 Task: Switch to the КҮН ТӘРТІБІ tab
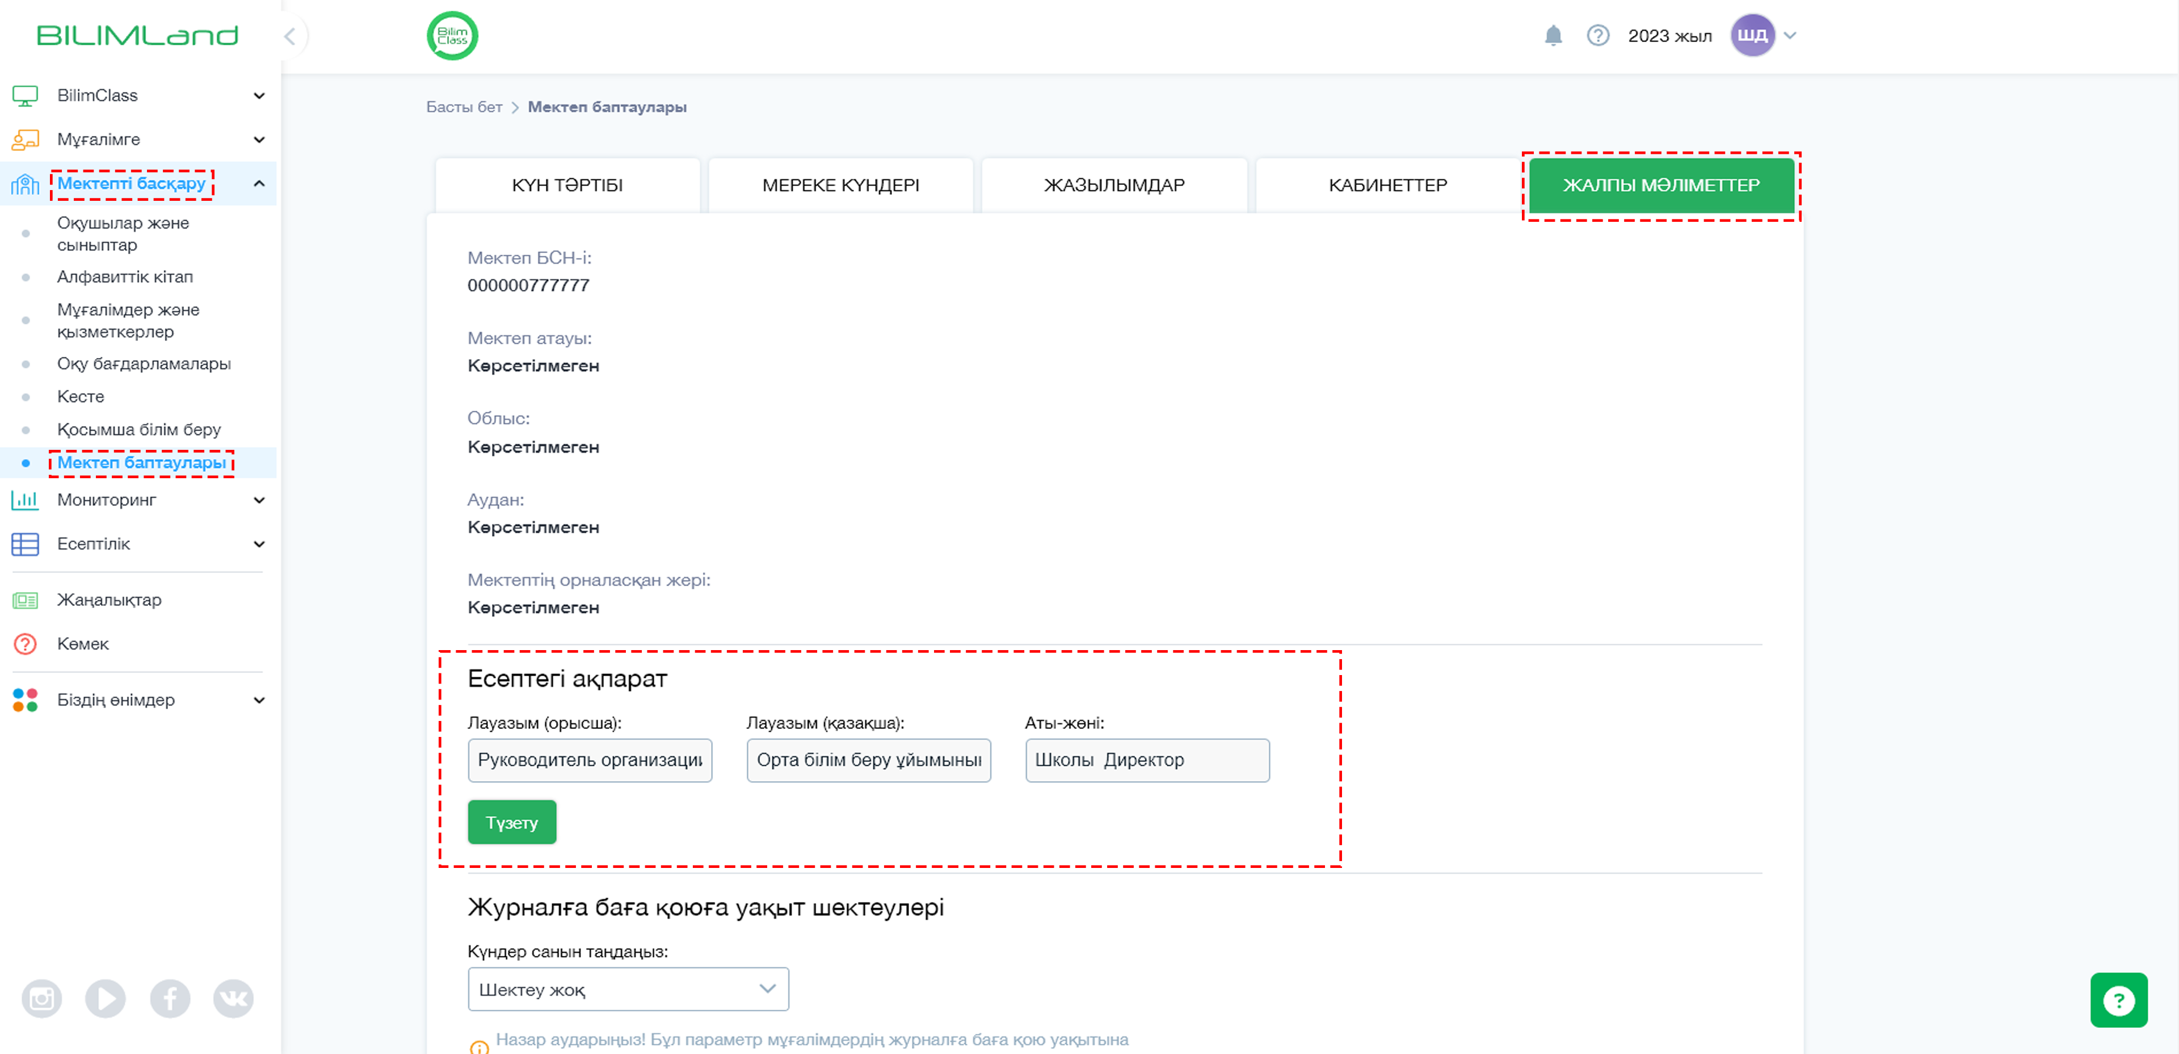567,185
